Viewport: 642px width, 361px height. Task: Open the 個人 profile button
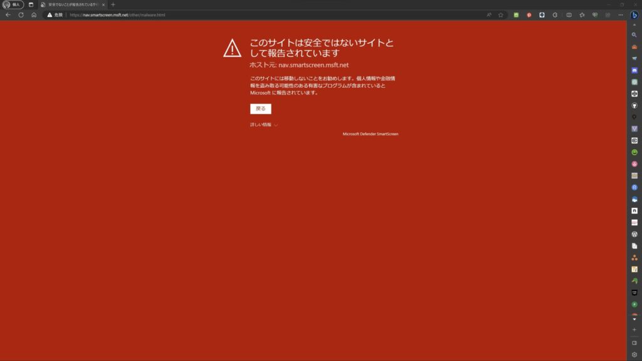click(x=13, y=4)
